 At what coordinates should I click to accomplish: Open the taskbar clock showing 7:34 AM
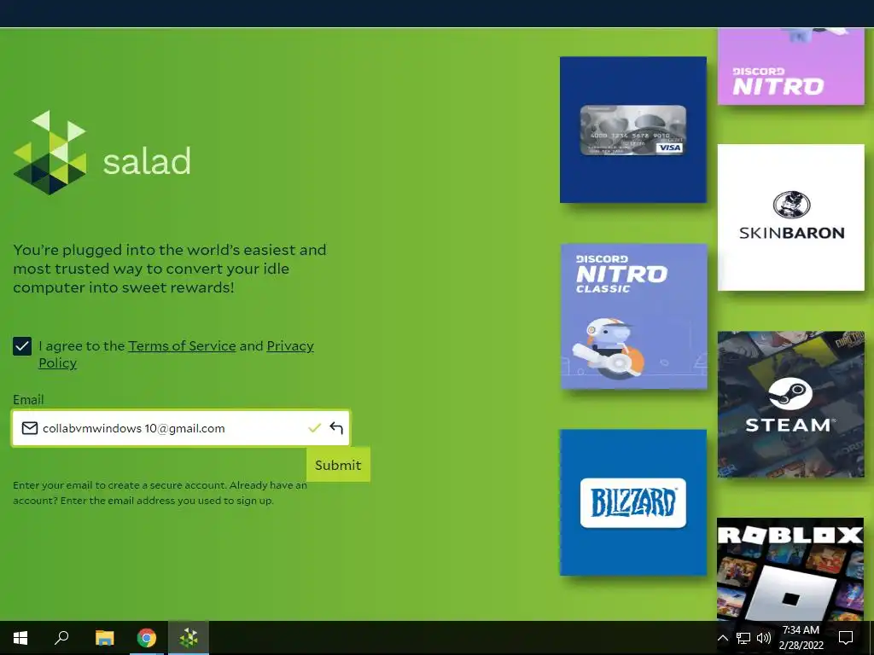pyautogui.click(x=801, y=638)
